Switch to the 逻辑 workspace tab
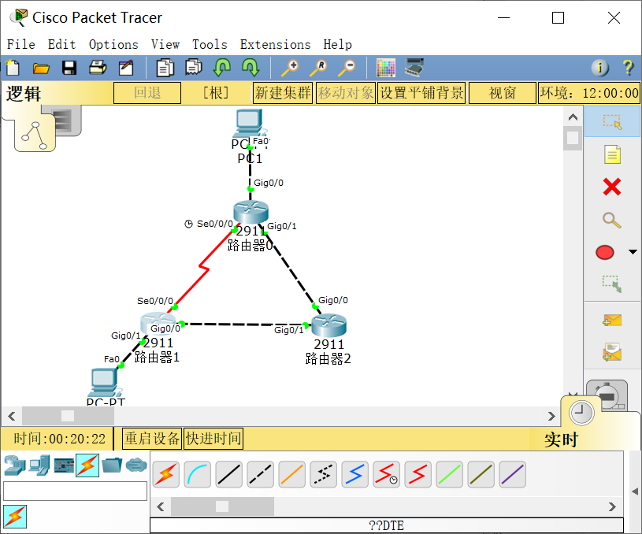This screenshot has height=534, width=642. [24, 94]
